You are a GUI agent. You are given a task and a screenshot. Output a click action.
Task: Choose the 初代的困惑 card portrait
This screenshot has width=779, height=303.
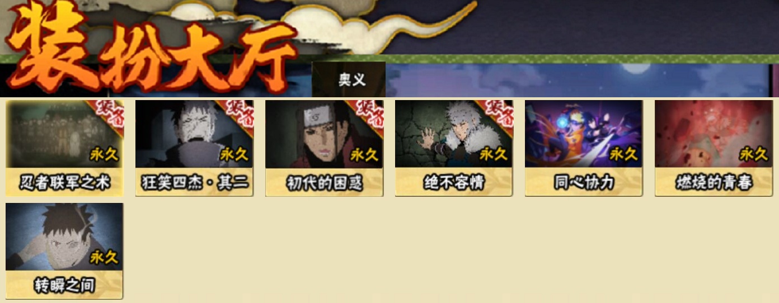[324, 134]
